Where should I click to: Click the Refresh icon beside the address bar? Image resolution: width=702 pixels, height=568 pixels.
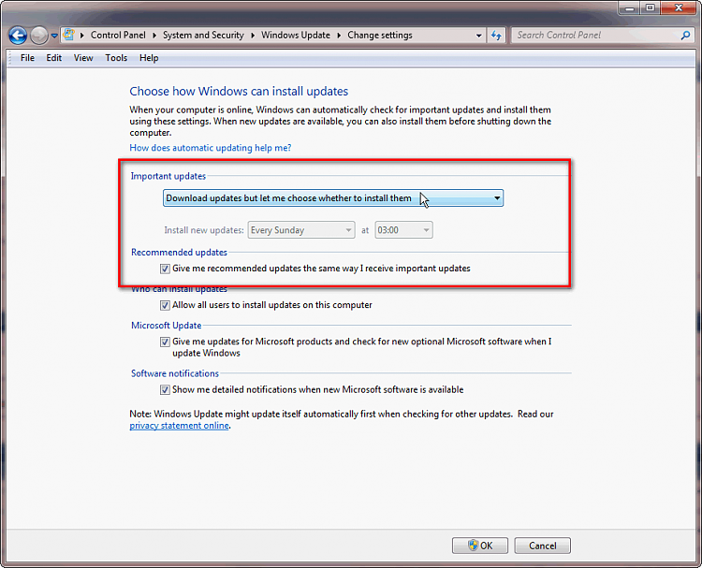tap(496, 35)
